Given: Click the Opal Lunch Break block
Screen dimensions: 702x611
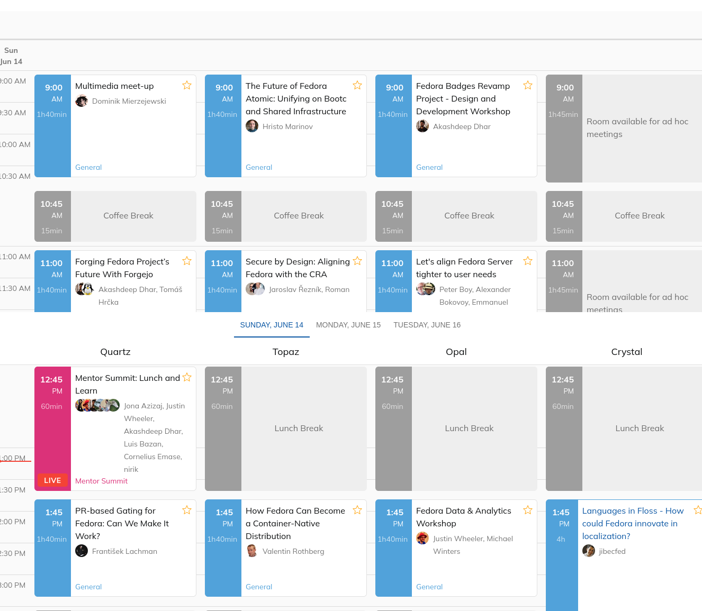Looking at the screenshot, I should [456, 428].
